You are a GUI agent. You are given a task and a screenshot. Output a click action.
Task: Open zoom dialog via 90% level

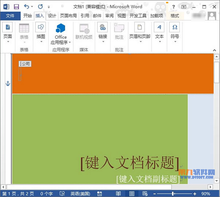tap(206, 194)
